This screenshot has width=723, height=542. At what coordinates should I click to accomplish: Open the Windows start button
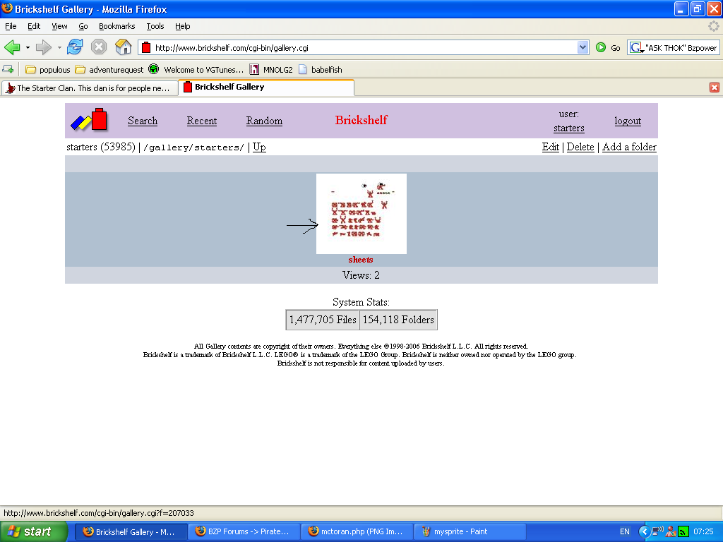coord(33,531)
